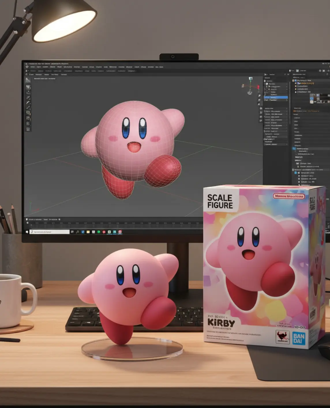Click the teal taskbar app icon with underline
330x408 pixels.
(x=115, y=232)
